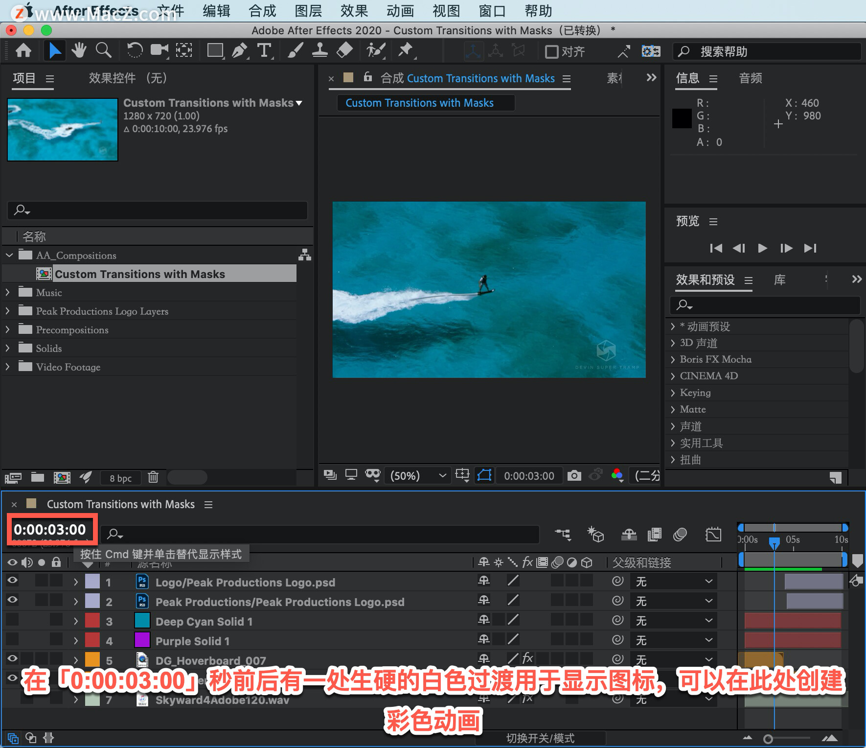Click the take snapshot camera icon
This screenshot has width=866, height=748.
(x=574, y=475)
